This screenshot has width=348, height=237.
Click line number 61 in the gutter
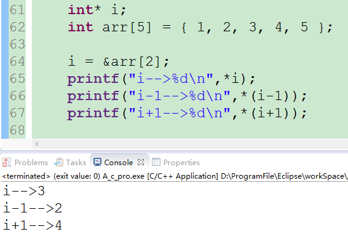[17, 10]
